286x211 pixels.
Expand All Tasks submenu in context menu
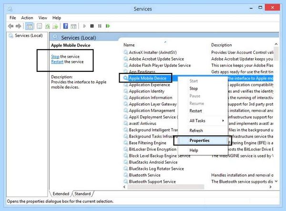click(x=203, y=121)
